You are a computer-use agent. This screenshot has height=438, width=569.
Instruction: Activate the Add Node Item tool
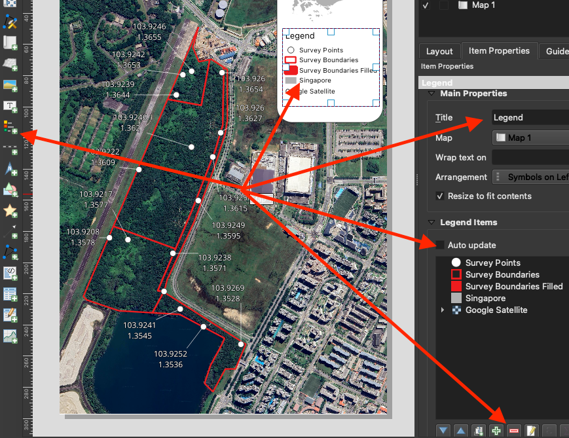coord(10,252)
